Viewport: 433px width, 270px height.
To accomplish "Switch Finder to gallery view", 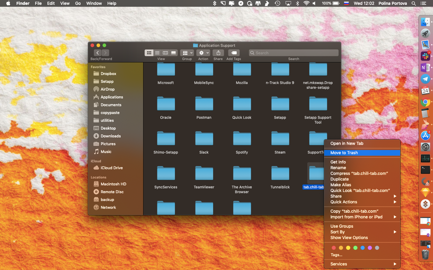I will pos(173,53).
